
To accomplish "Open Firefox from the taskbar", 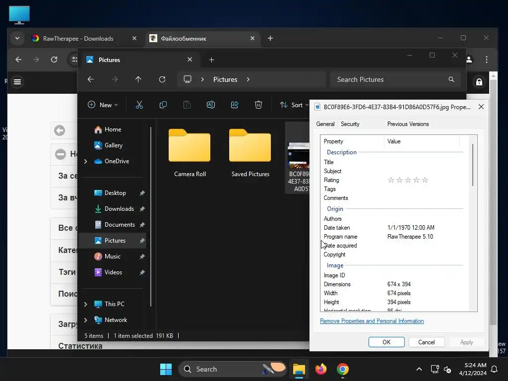I will tap(321, 369).
